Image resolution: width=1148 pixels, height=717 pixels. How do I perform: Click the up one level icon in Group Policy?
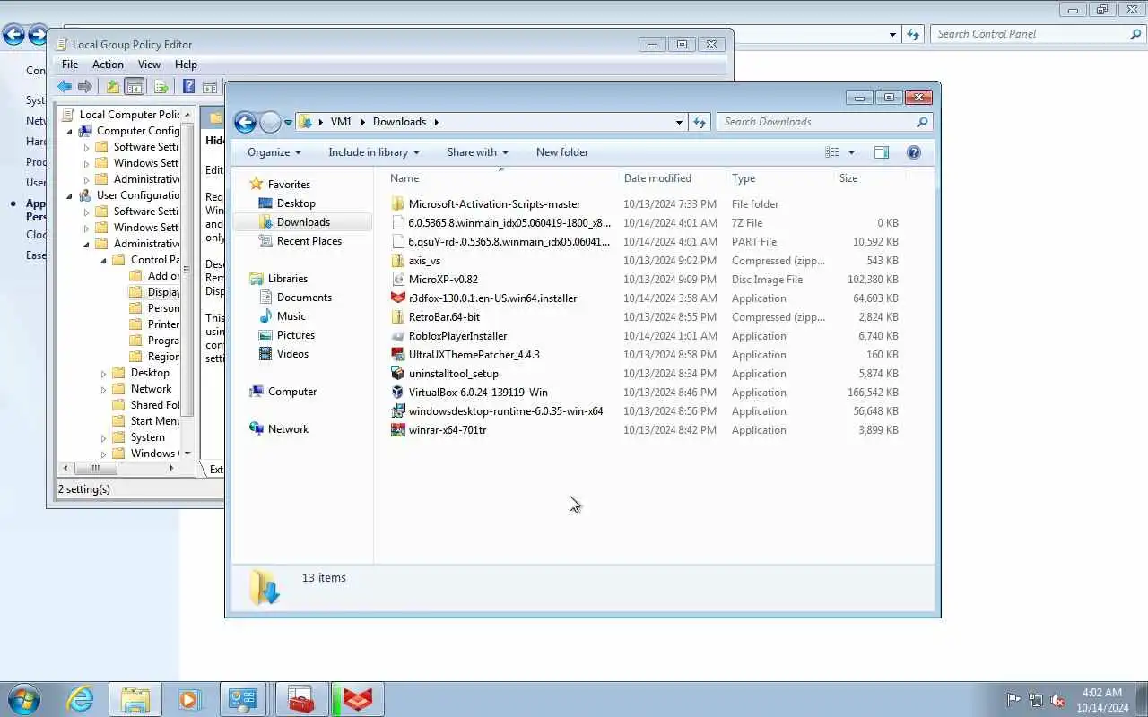[x=113, y=87]
